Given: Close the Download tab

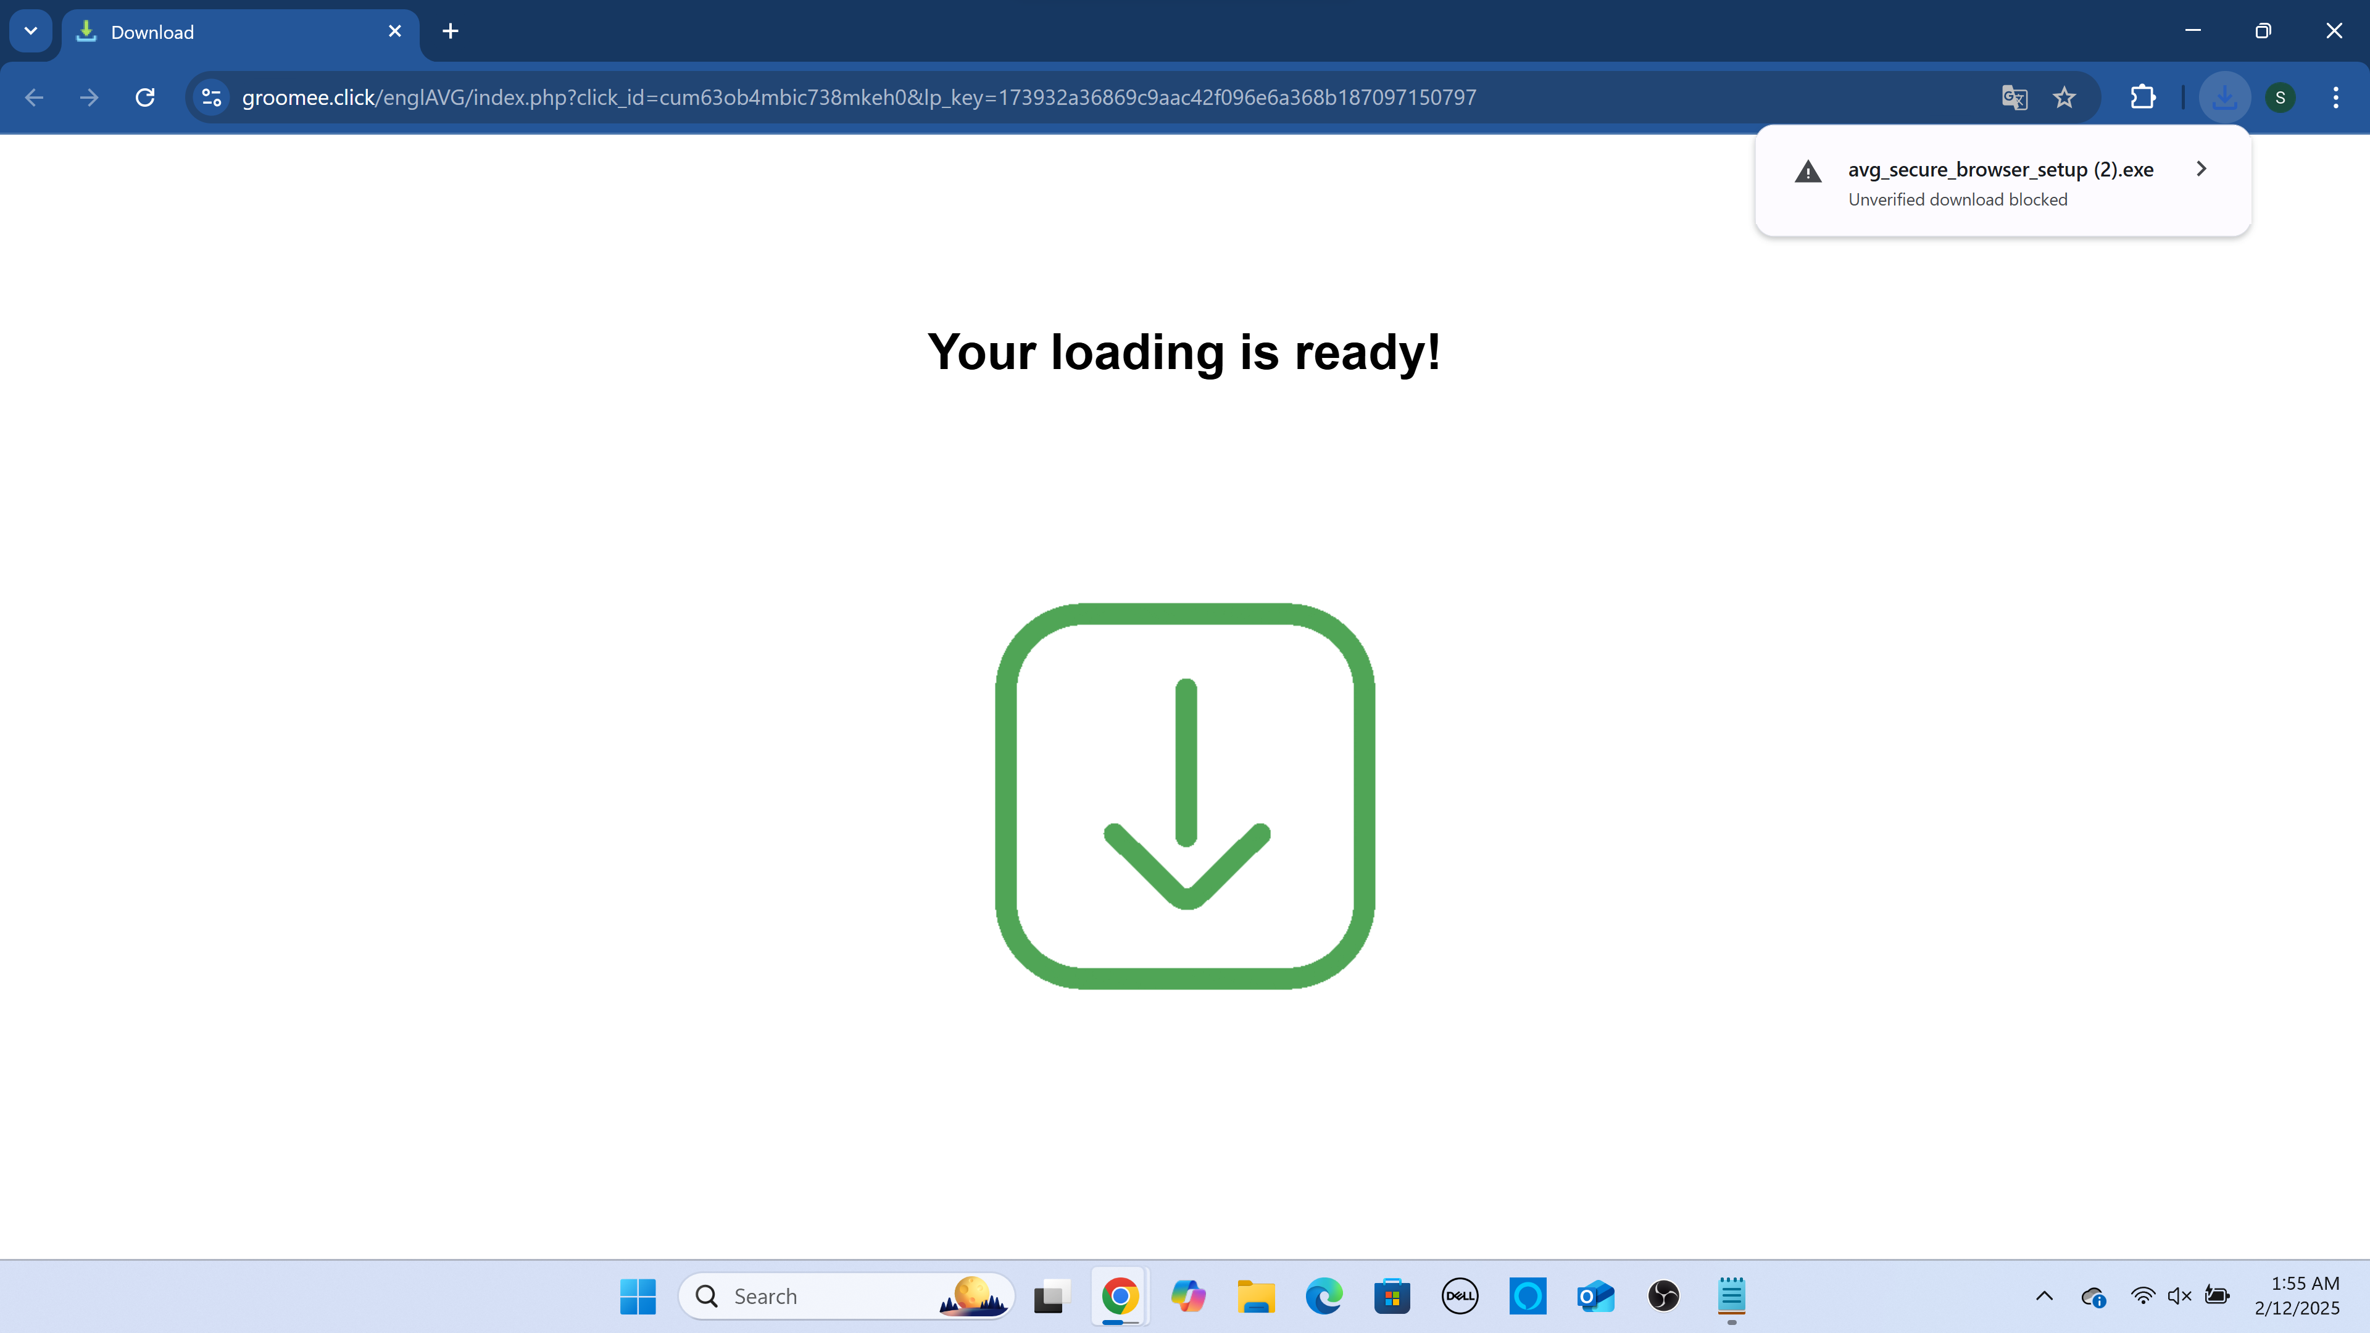Looking at the screenshot, I should tap(395, 31).
